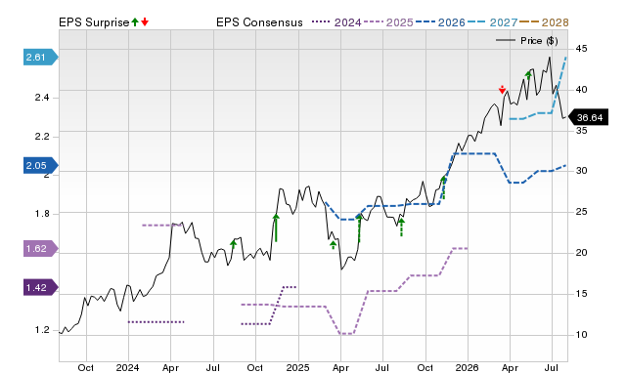Click the 2026 x-axis label
The image size is (626, 373).
click(468, 367)
